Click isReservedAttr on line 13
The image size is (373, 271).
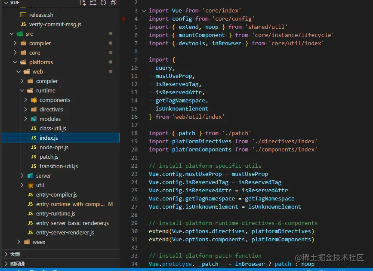coord(179,92)
